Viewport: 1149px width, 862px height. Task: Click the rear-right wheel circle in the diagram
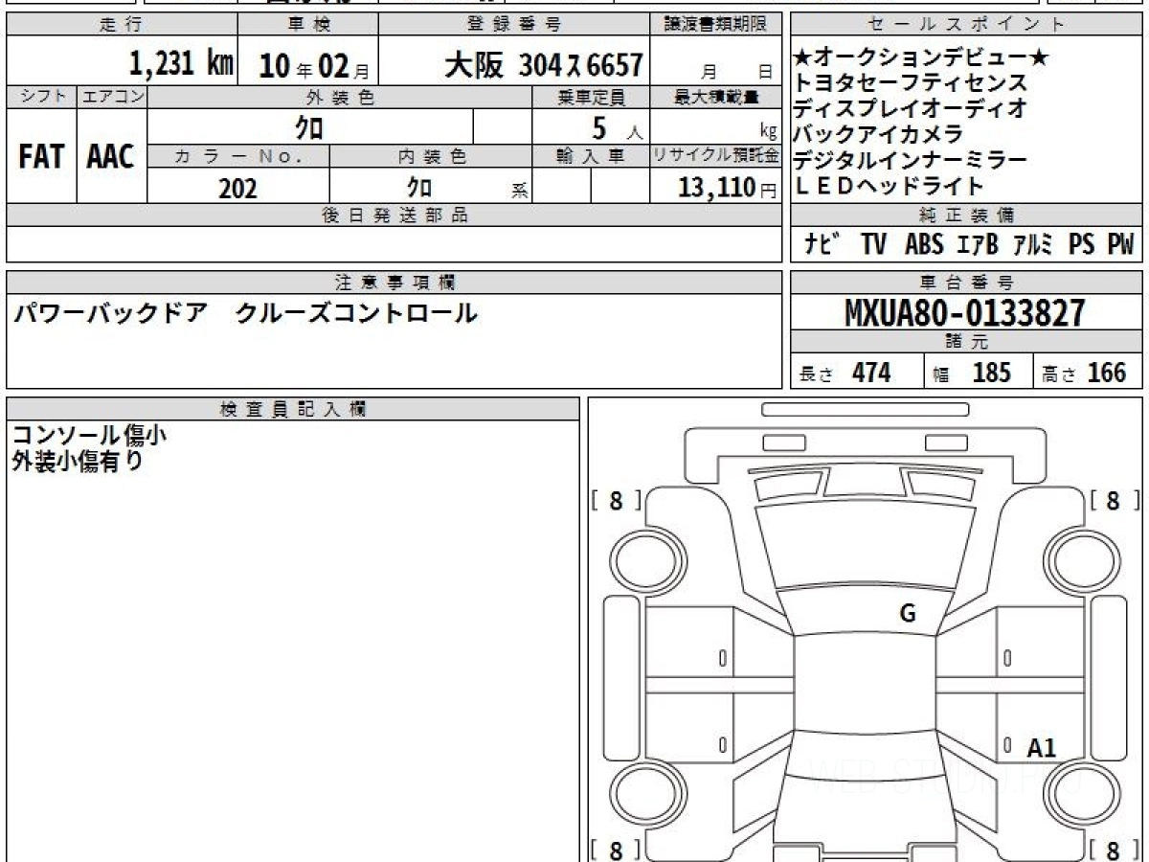tap(1083, 795)
